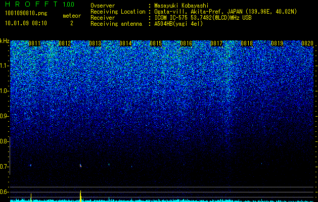Viewport: 318px width, 202px height.
Task: Click the 0815 time marker
Action: pos(156,43)
